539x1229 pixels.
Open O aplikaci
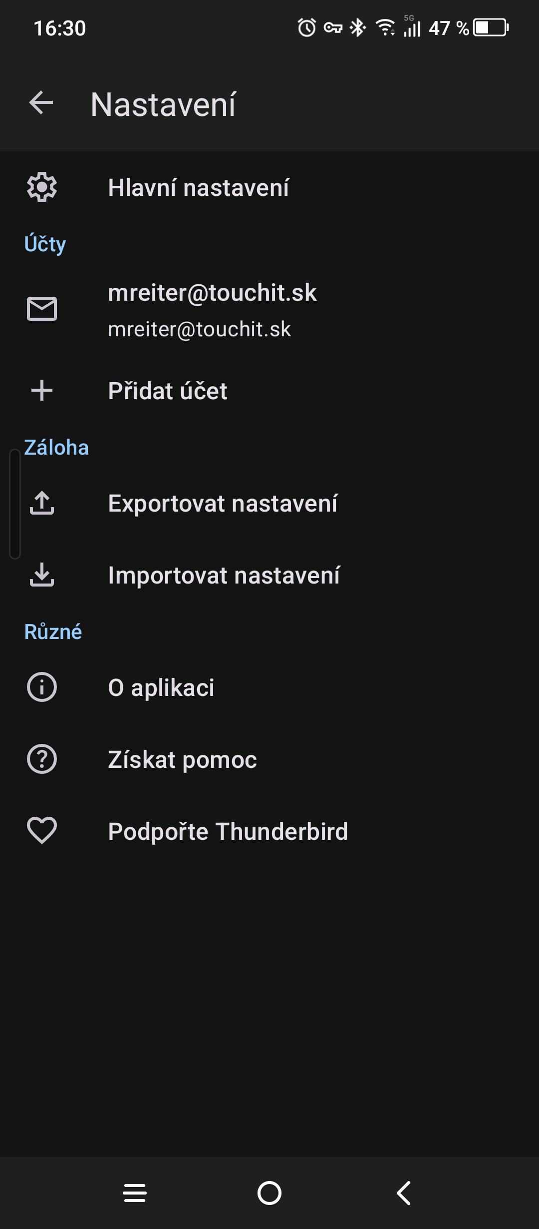coord(161,687)
